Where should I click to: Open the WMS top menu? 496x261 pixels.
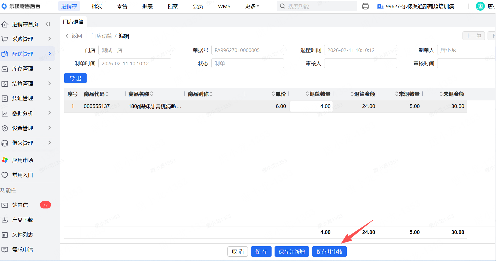pos(224,6)
